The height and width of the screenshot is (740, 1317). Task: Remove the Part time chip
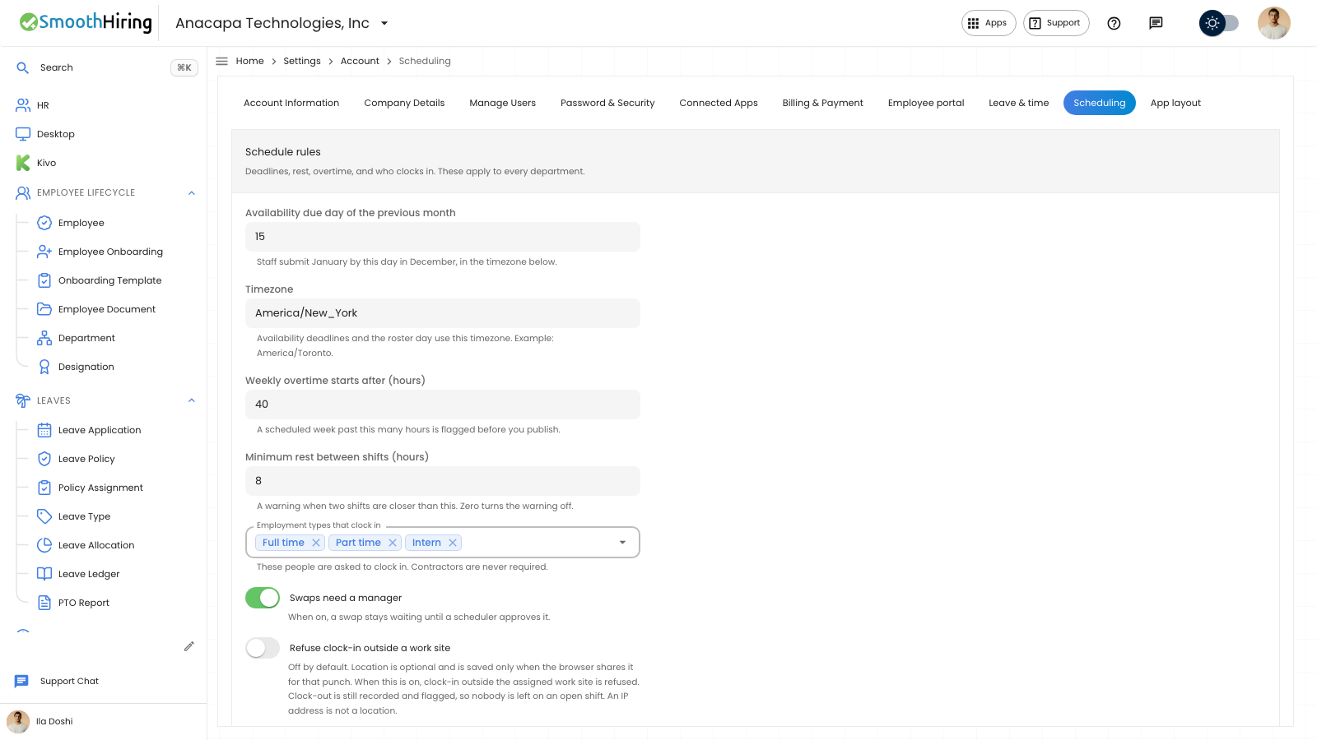tap(392, 543)
